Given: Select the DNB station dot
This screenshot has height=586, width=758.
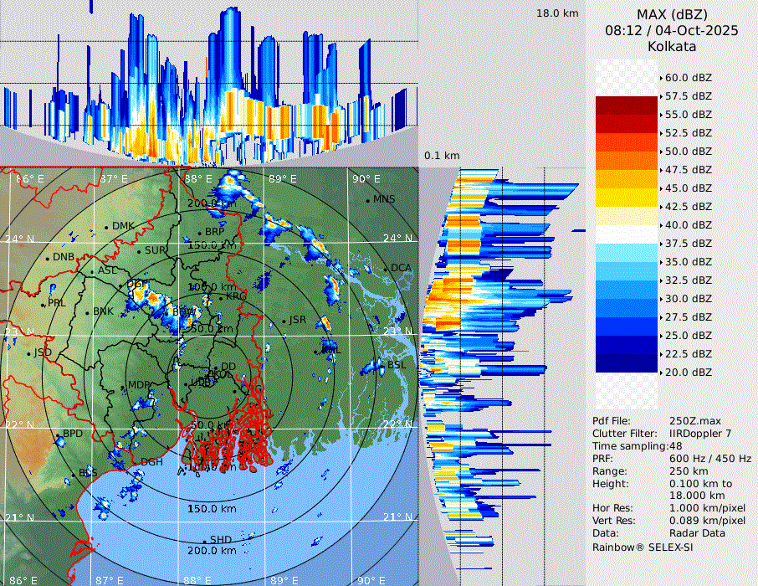Looking at the screenshot, I should pos(49,258).
